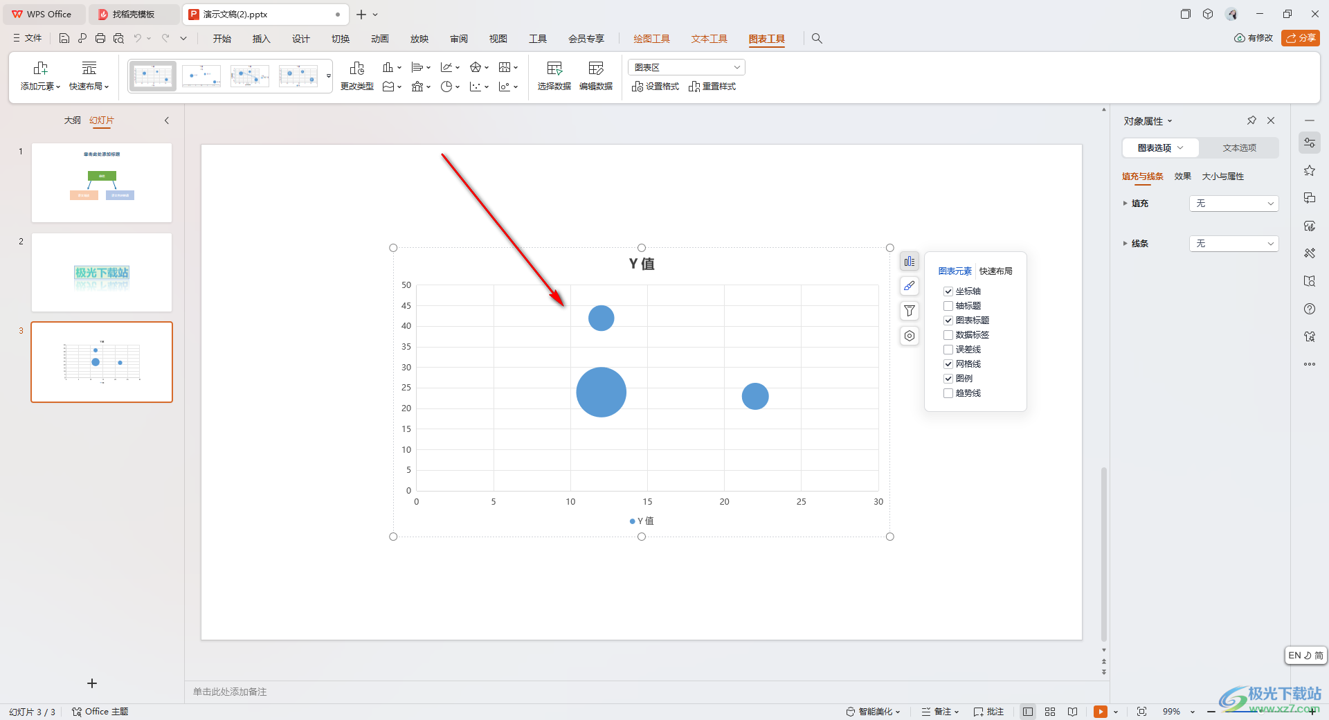Click the print icon in quick toolbar
The width and height of the screenshot is (1329, 720).
point(100,39)
